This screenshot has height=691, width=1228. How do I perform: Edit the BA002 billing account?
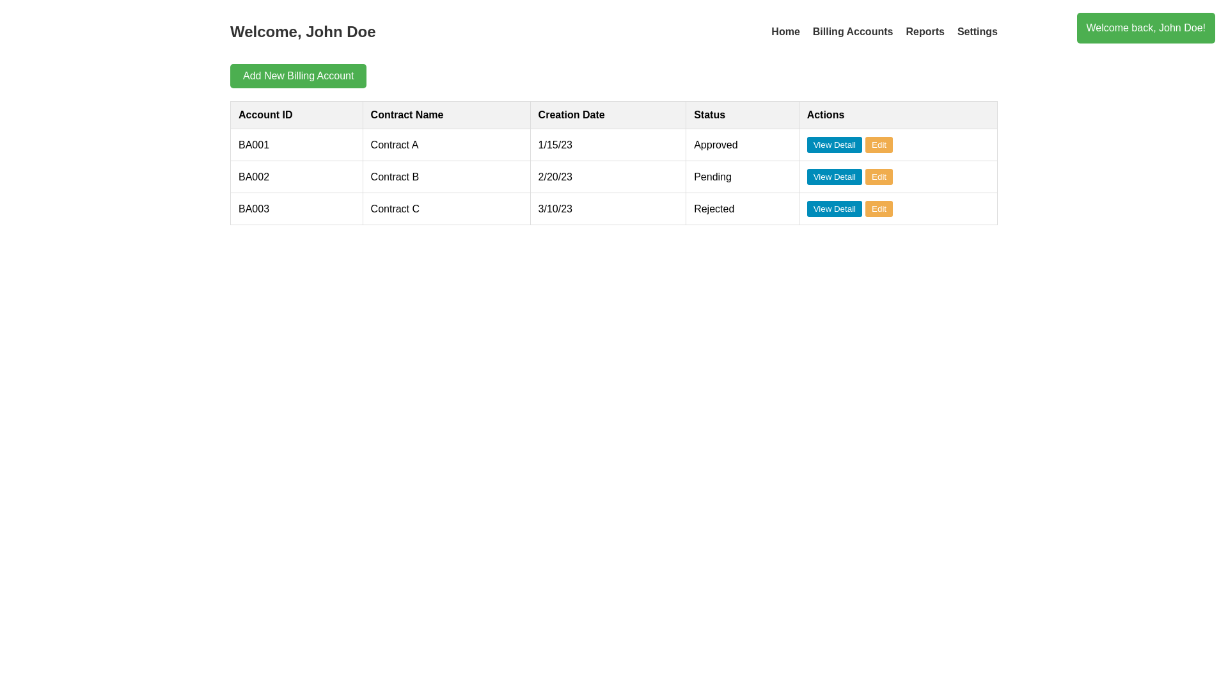click(879, 177)
